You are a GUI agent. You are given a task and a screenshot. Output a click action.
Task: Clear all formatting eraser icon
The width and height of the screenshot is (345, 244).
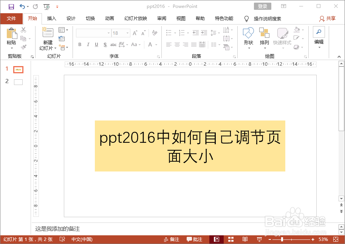pyautogui.click(x=155, y=33)
